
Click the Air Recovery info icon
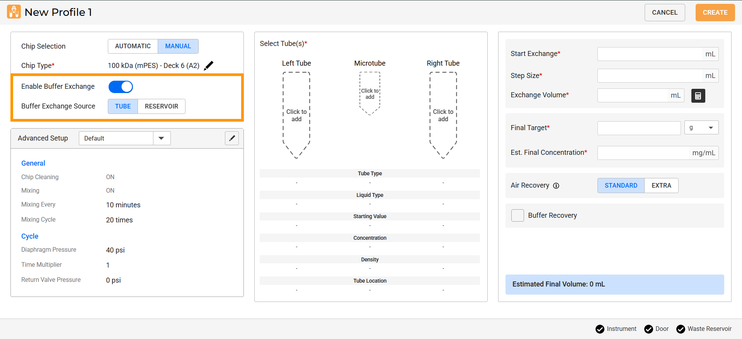tap(556, 186)
